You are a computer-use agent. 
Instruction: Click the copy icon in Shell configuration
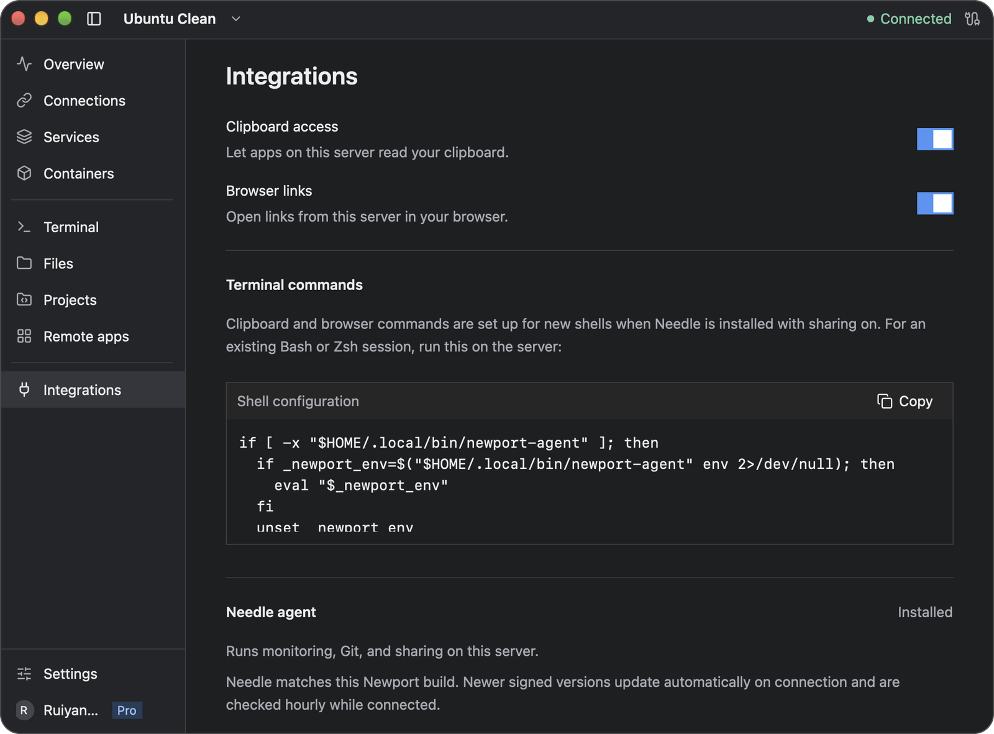click(x=884, y=401)
